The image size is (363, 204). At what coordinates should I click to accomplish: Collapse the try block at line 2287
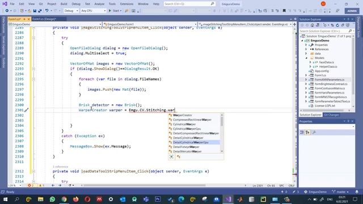tap(33, 38)
